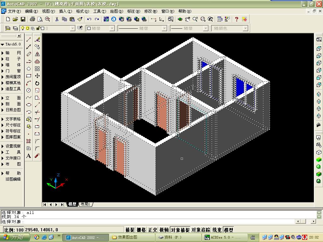The width and height of the screenshot is (323, 242).
Task: Open a drawing with the folder icon
Action: [x=15, y=19]
